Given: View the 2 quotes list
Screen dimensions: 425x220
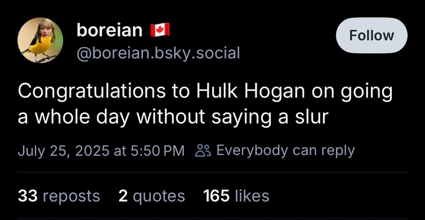Looking at the screenshot, I should pos(152,196).
